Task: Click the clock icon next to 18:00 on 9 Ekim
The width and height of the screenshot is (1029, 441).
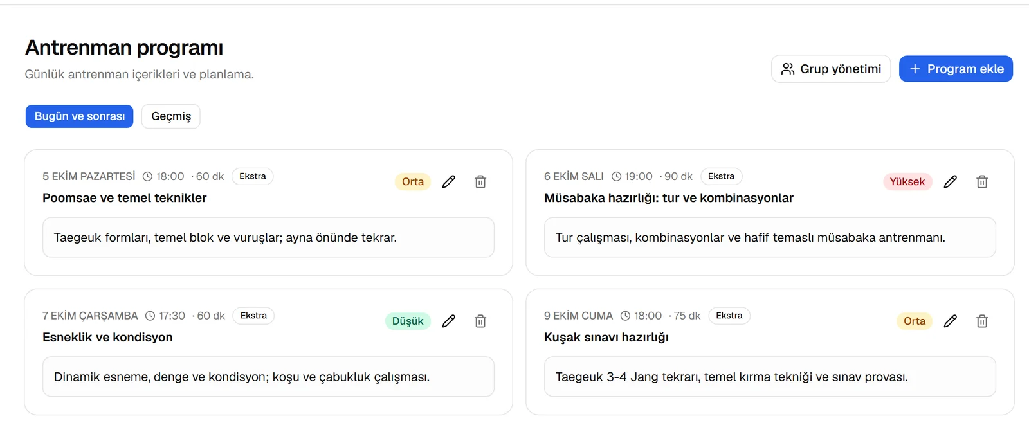Action: (626, 316)
